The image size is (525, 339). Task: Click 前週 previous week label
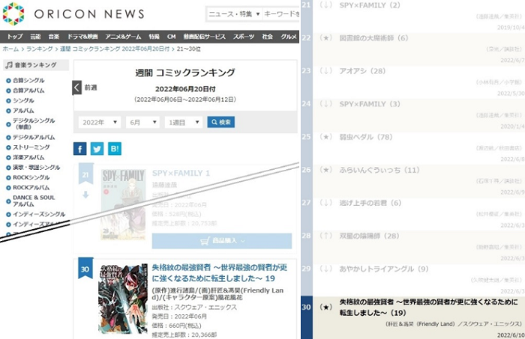91,88
